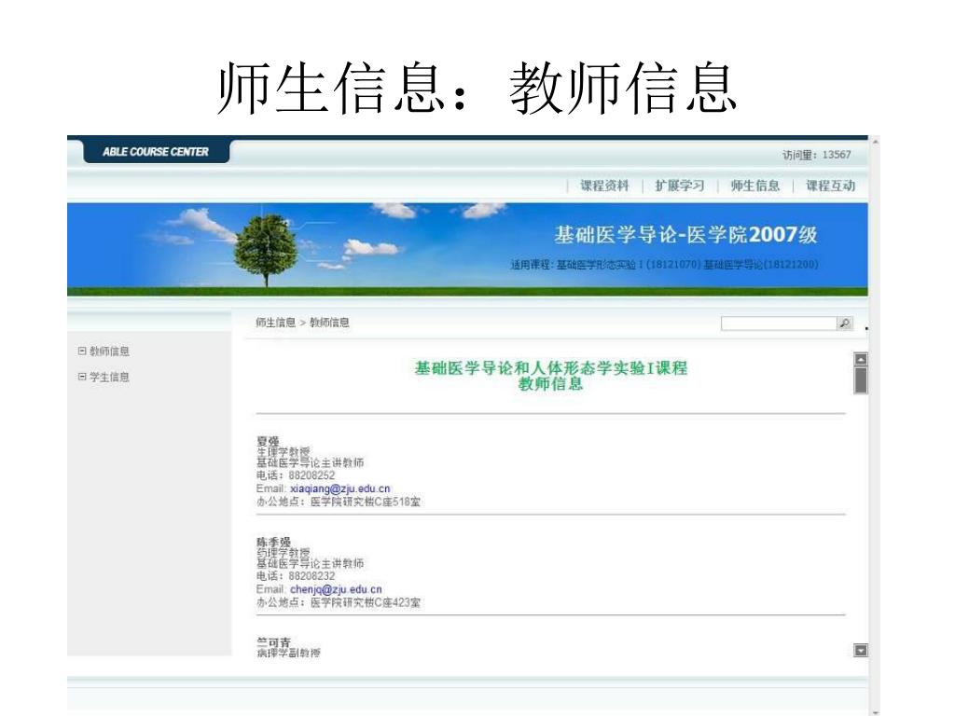This screenshot has height=716, width=955.
Task: Click the visit counter 访问量：13567
Action: pos(817,155)
